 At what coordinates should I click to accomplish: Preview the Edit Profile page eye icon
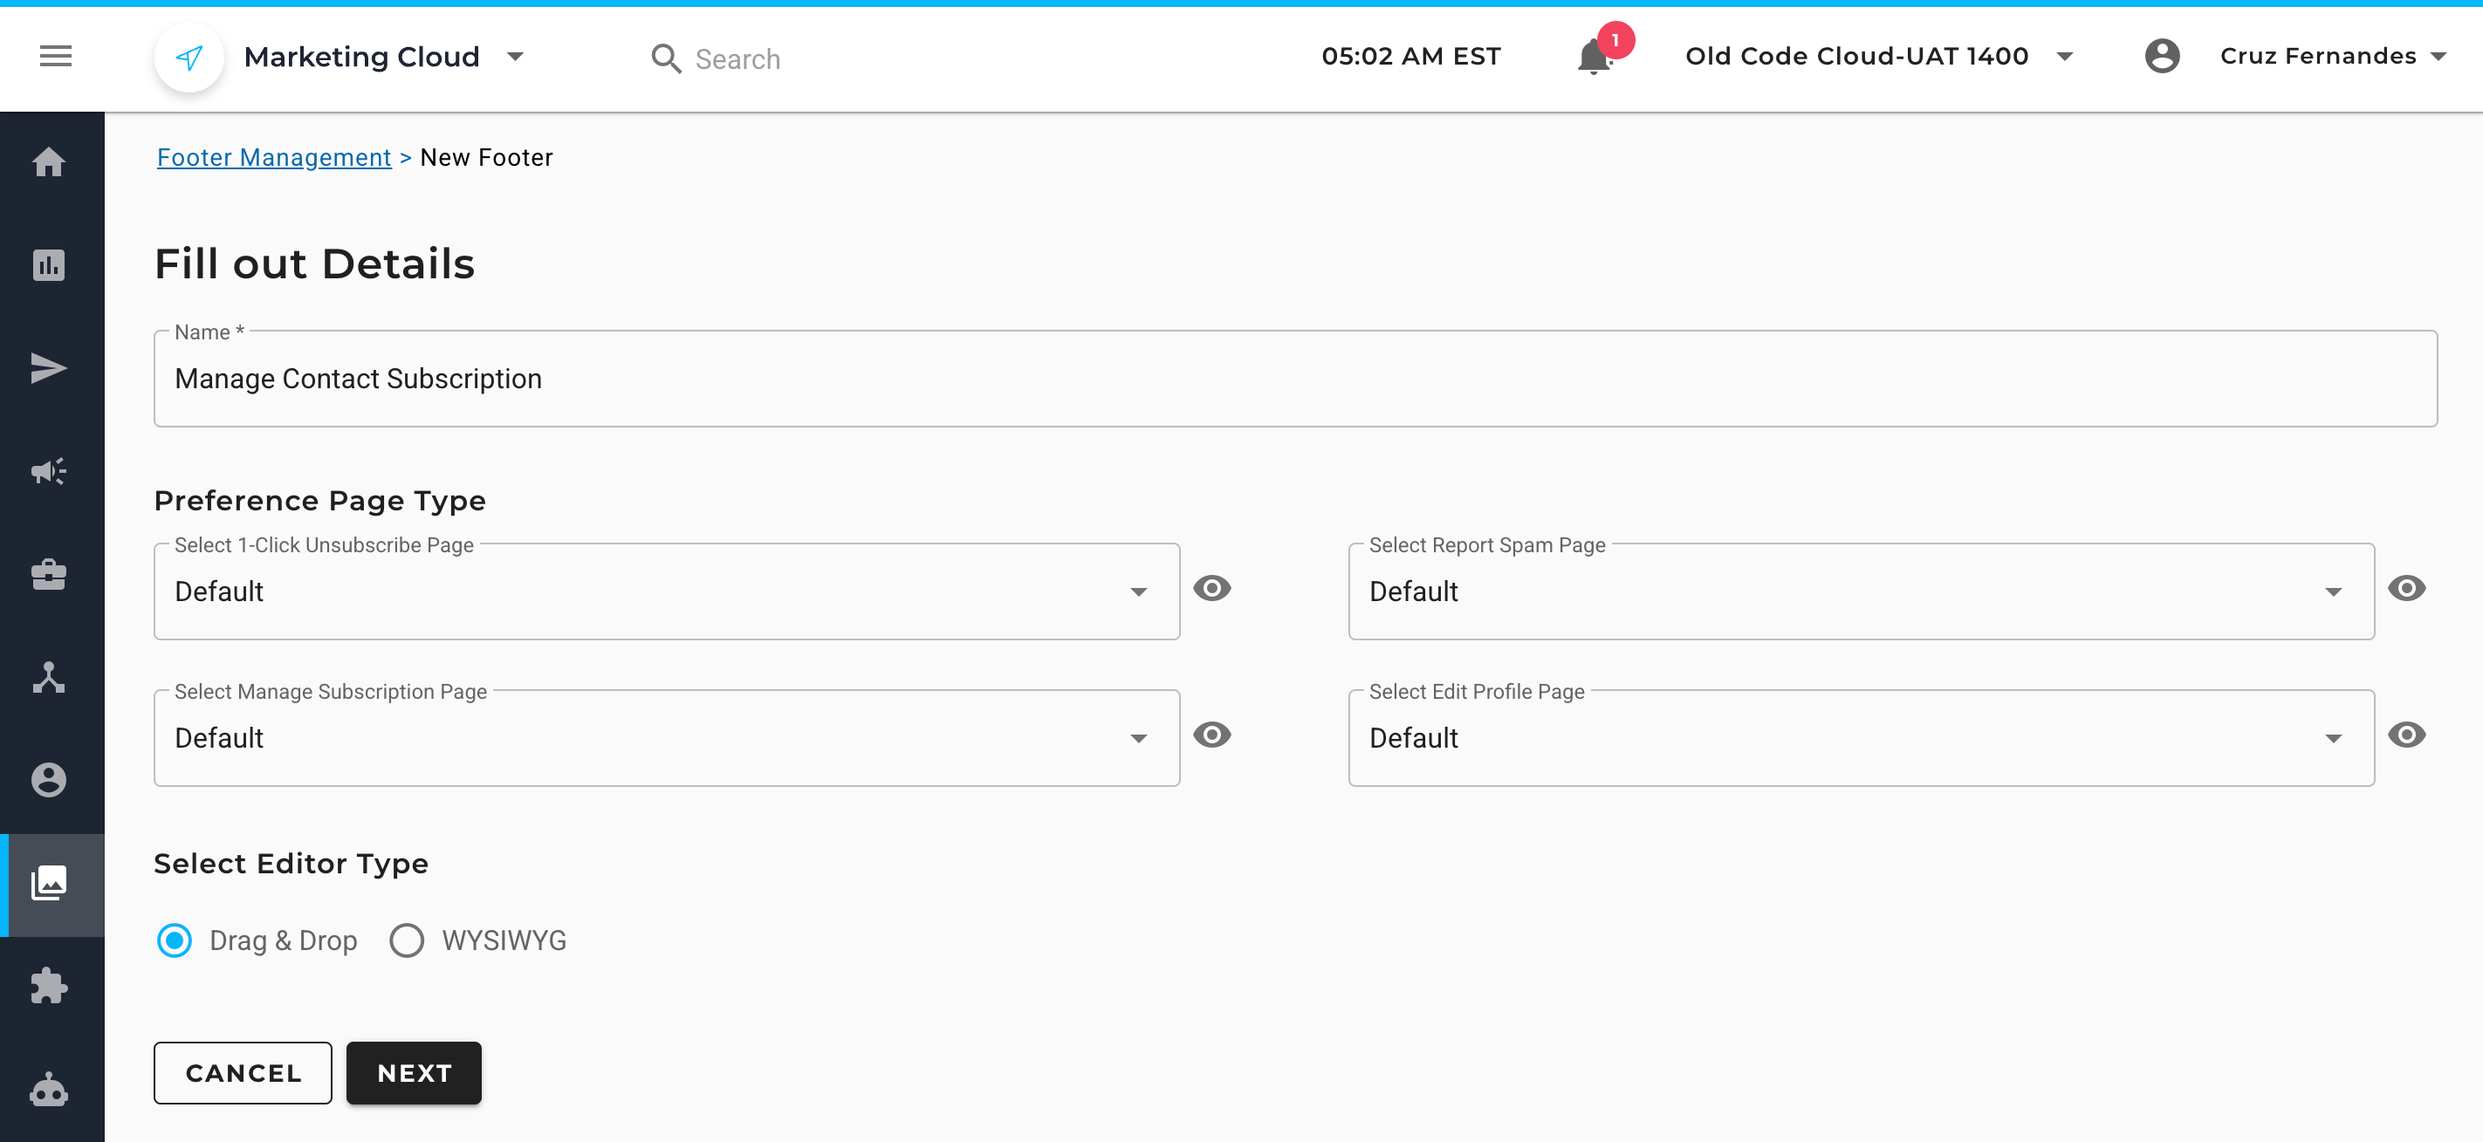tap(2406, 735)
